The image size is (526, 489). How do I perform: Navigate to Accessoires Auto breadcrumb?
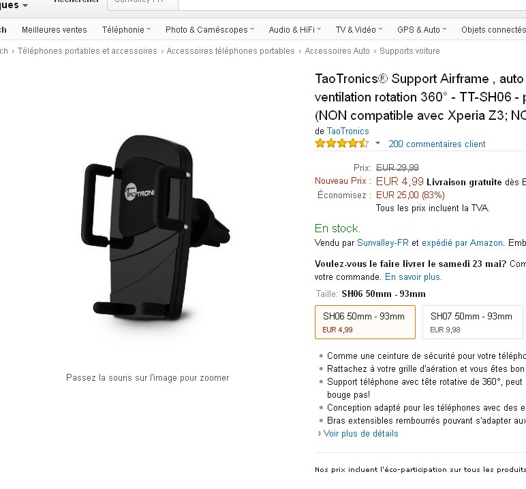[x=337, y=51]
